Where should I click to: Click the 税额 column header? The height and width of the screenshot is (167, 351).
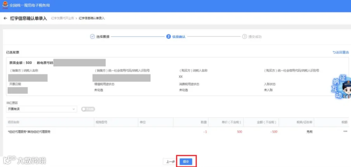(344, 122)
